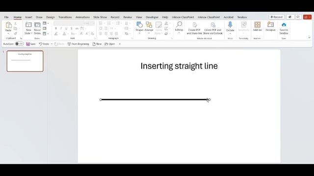The image size is (314, 176).
Task: Click the Editing magnifier icon
Action: pyautogui.click(x=179, y=25)
